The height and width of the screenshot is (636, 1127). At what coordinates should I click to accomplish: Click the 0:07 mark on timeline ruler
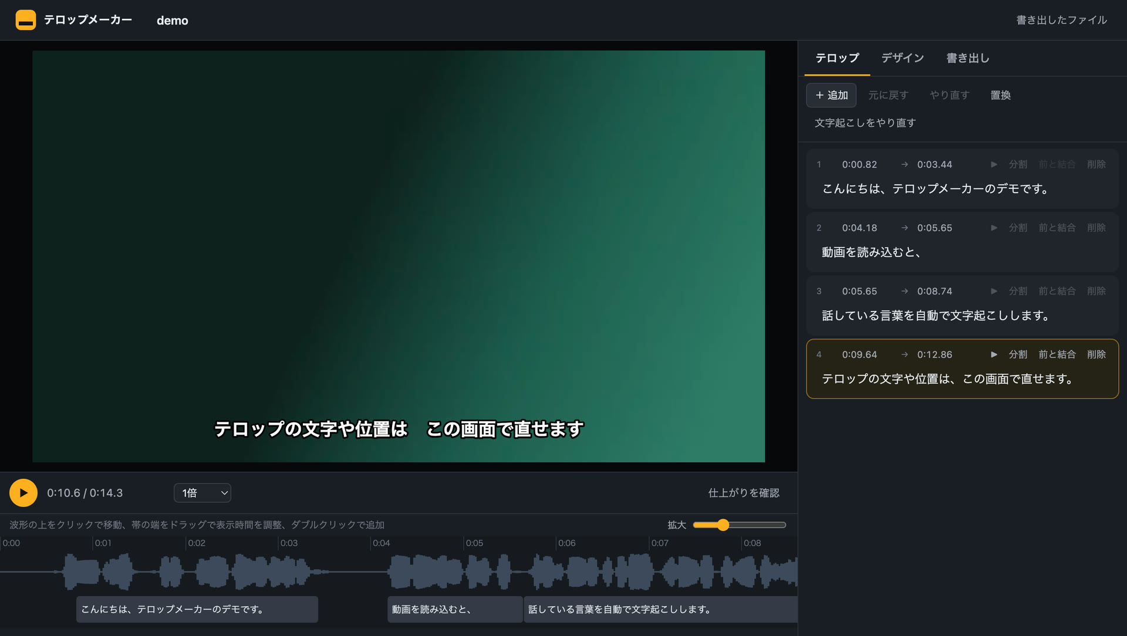[659, 543]
